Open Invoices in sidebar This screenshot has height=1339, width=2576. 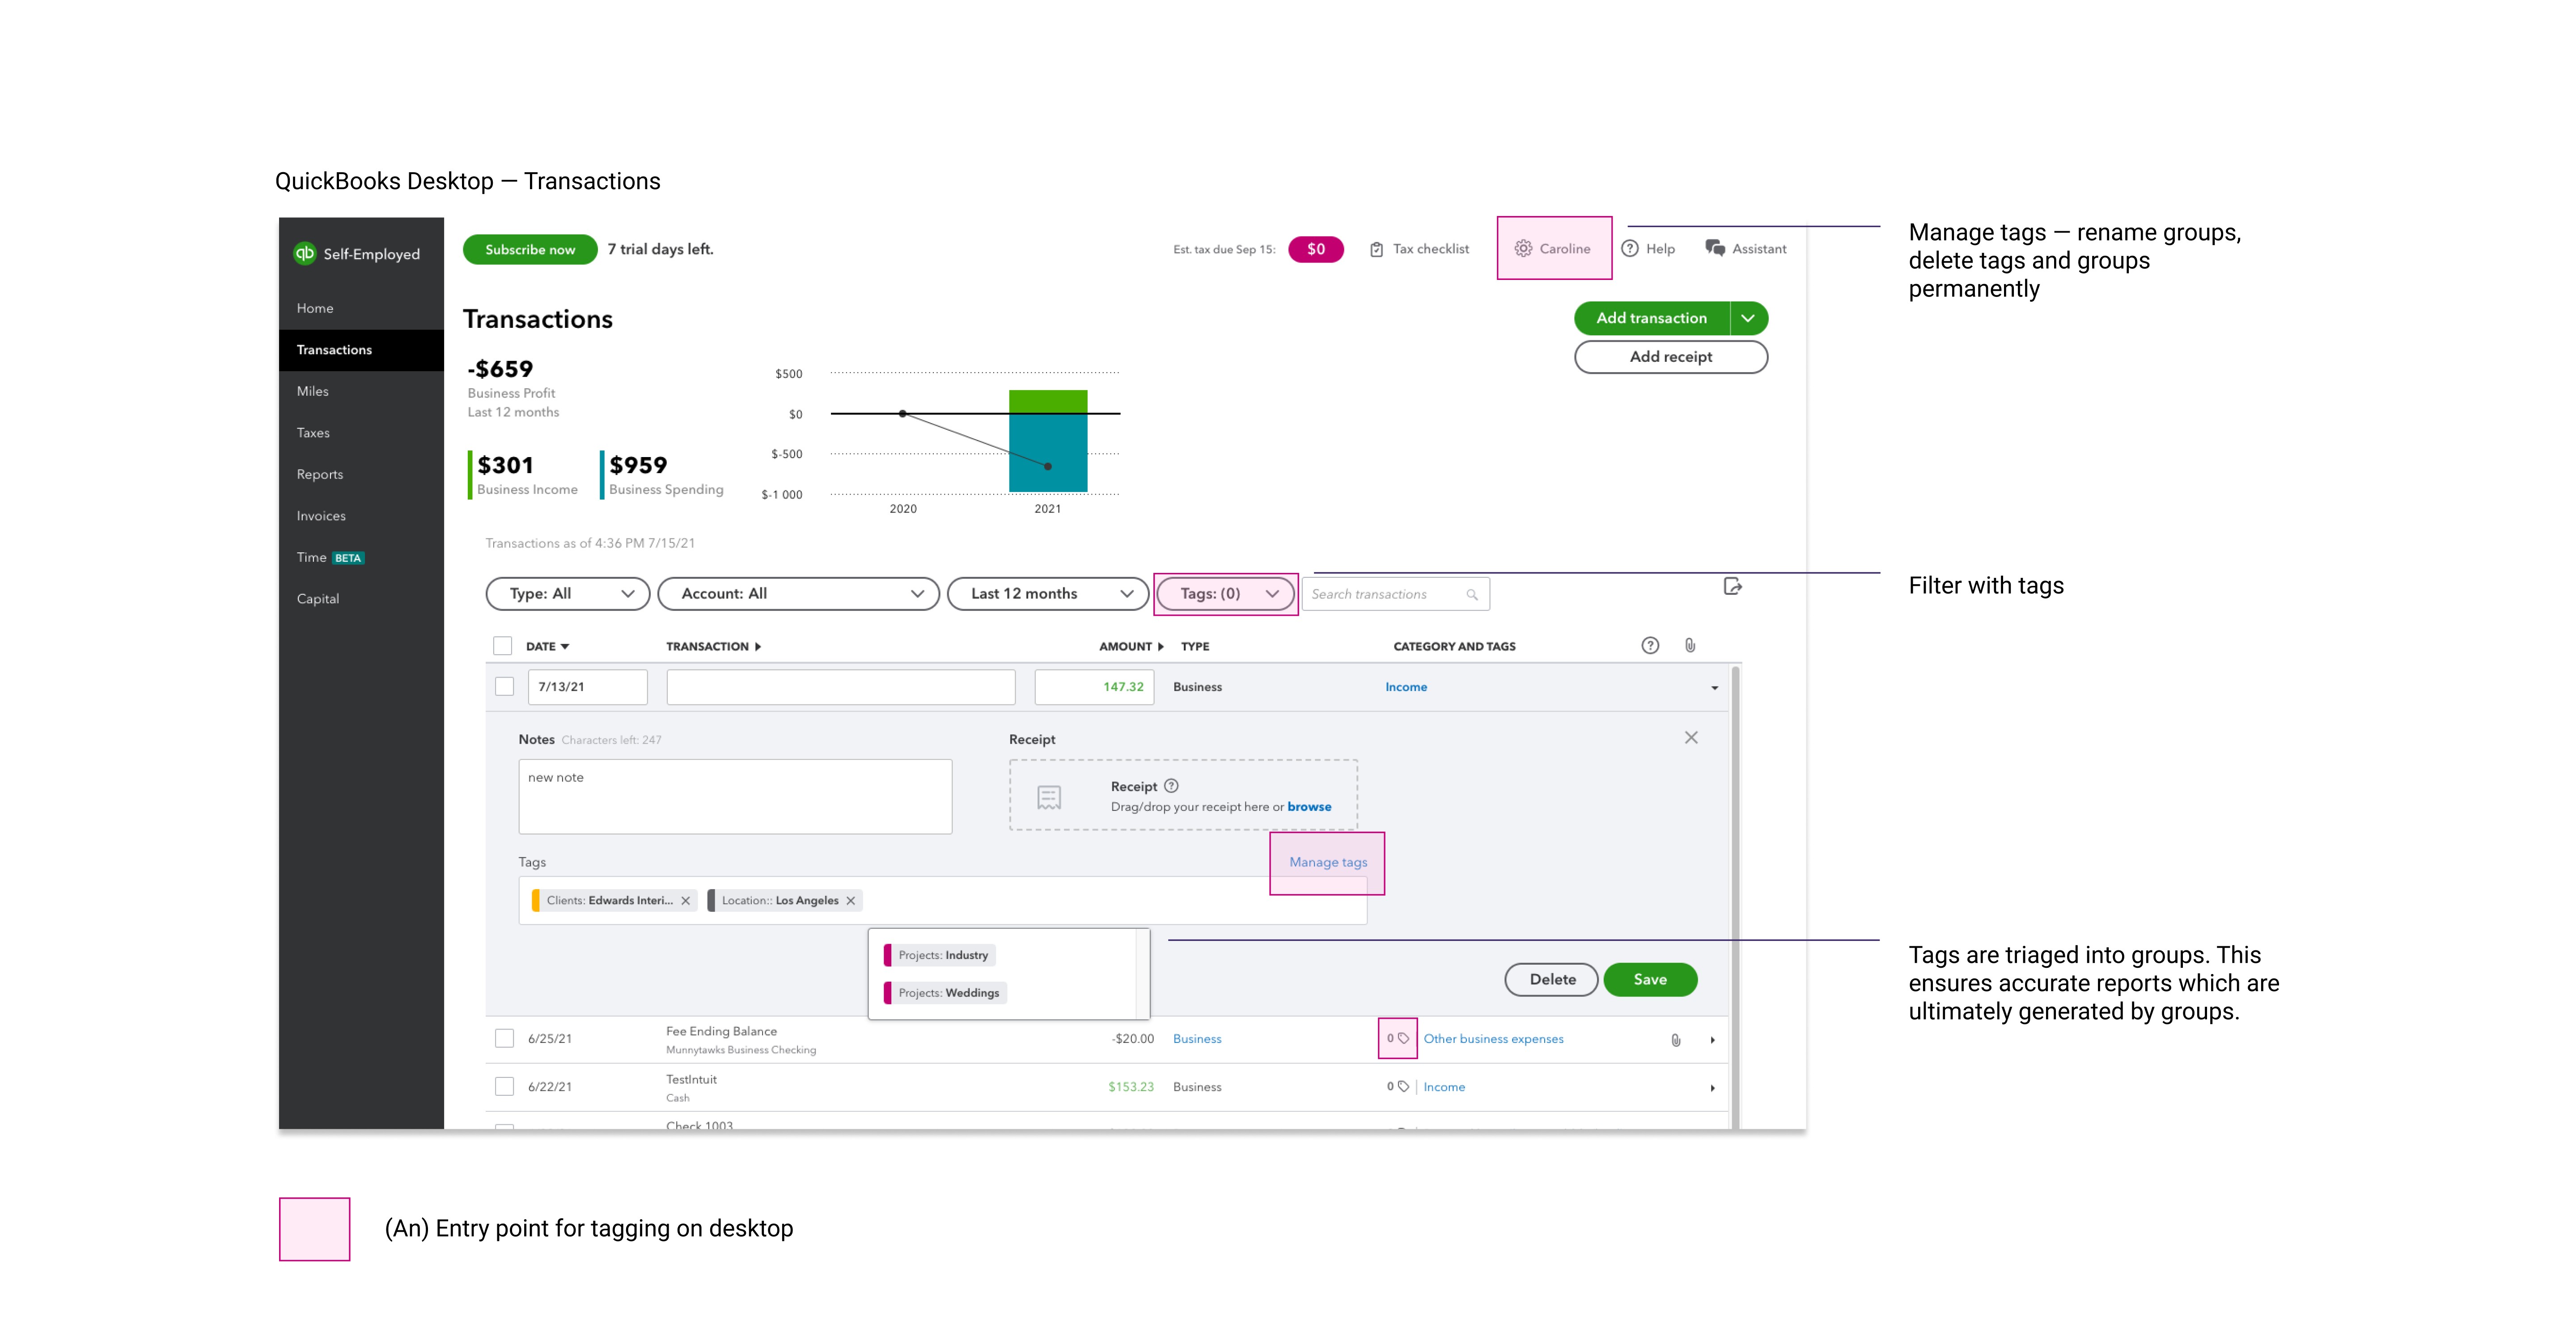(x=361, y=516)
